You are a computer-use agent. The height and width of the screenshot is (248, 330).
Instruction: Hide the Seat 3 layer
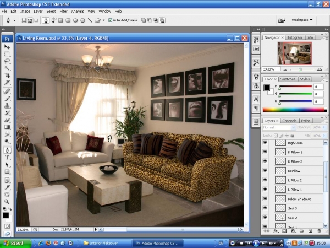tap(265, 208)
